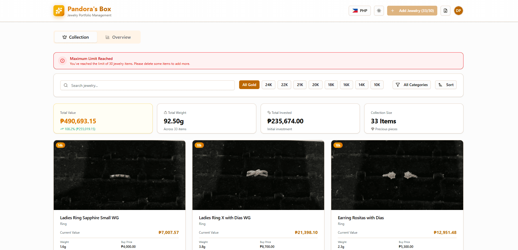Click the red alert warning icon

[x=62, y=61]
